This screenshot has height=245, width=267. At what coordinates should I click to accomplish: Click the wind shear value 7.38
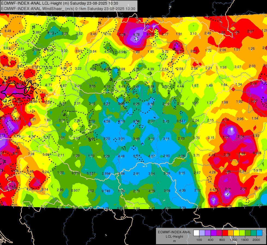[31, 154]
